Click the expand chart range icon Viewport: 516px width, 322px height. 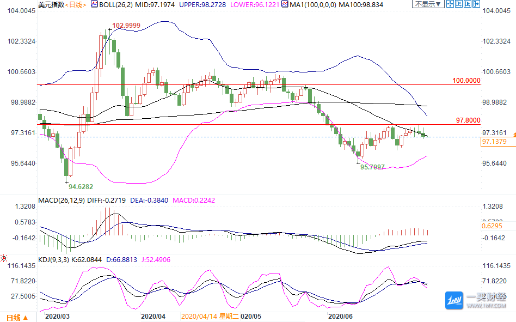[468, 4]
